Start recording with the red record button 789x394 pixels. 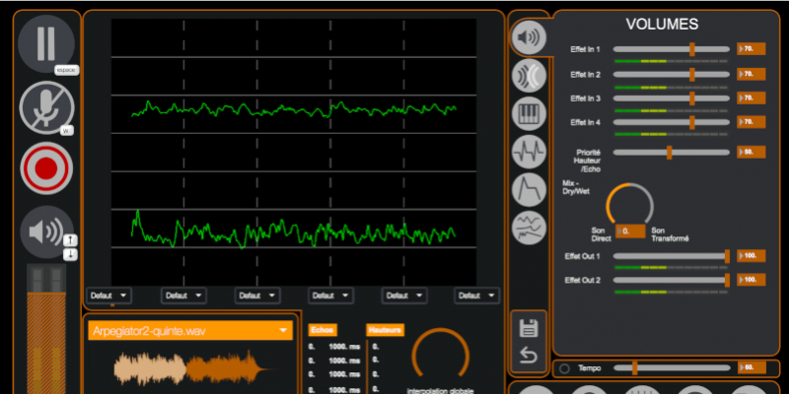[x=46, y=168]
